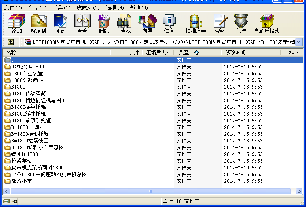Select the 1800车拉装置 folder icon
Viewport: 306px width, 207px height.
click(x=8, y=74)
